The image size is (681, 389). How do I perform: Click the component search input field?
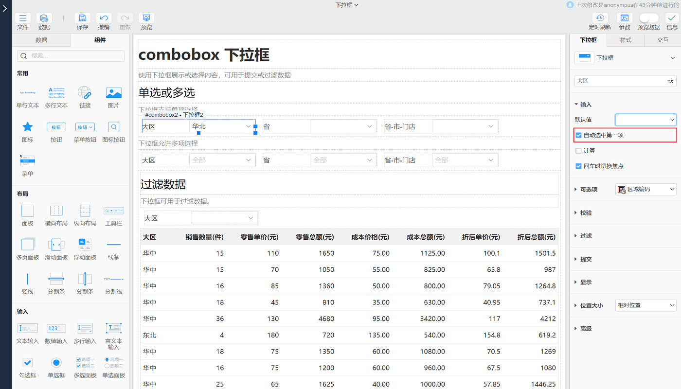click(x=71, y=56)
